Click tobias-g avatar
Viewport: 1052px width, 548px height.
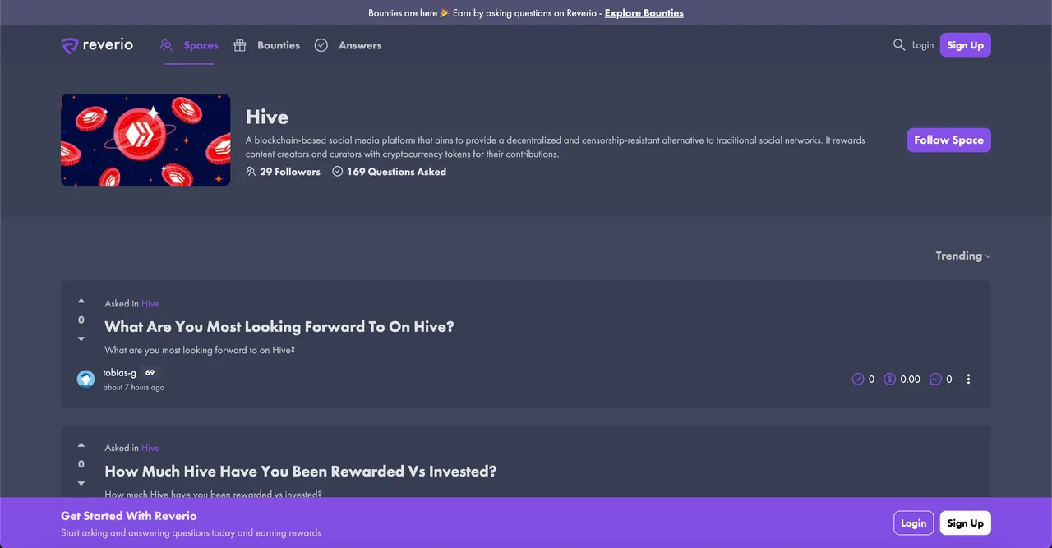click(85, 379)
